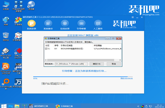The width and height of the screenshot is (165, 108).
Task: Open the Windows Start menu
Action: [x=4, y=105]
